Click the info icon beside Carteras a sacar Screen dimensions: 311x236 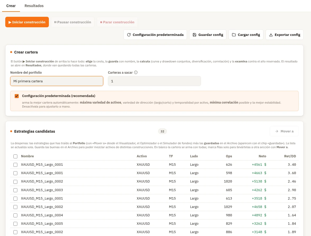click(136, 72)
